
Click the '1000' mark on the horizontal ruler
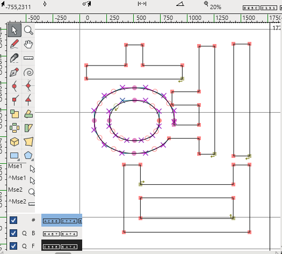195,18
